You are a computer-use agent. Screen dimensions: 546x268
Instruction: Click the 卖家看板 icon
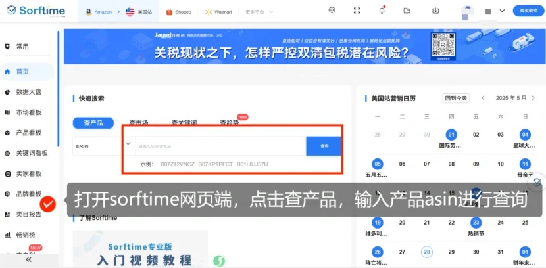7,174
